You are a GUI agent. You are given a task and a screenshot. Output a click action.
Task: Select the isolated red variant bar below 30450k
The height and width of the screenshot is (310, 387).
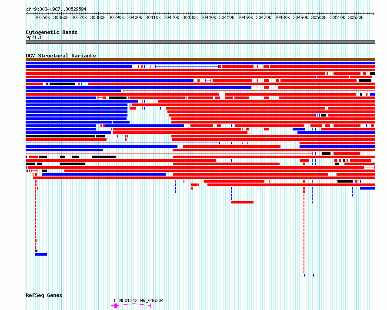(242, 202)
